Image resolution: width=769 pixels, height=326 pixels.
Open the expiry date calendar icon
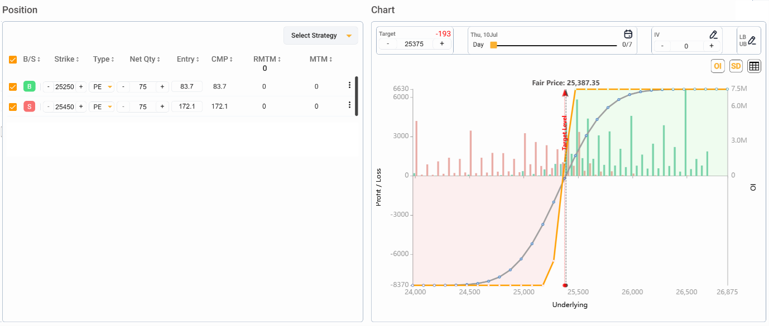click(628, 34)
